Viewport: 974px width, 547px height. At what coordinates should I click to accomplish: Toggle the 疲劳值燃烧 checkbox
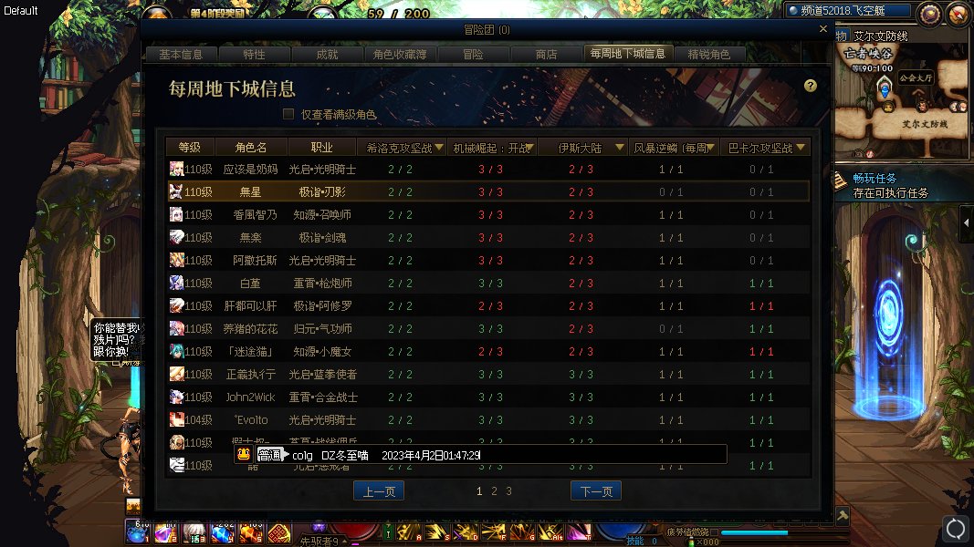[715, 532]
